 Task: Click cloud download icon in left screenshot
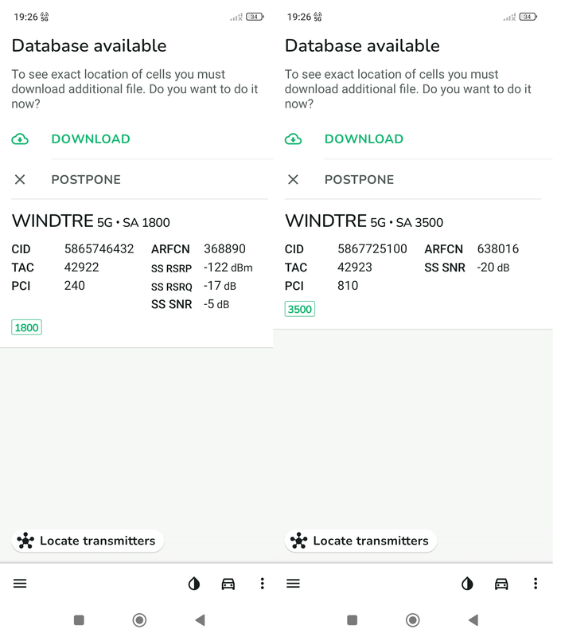point(20,139)
